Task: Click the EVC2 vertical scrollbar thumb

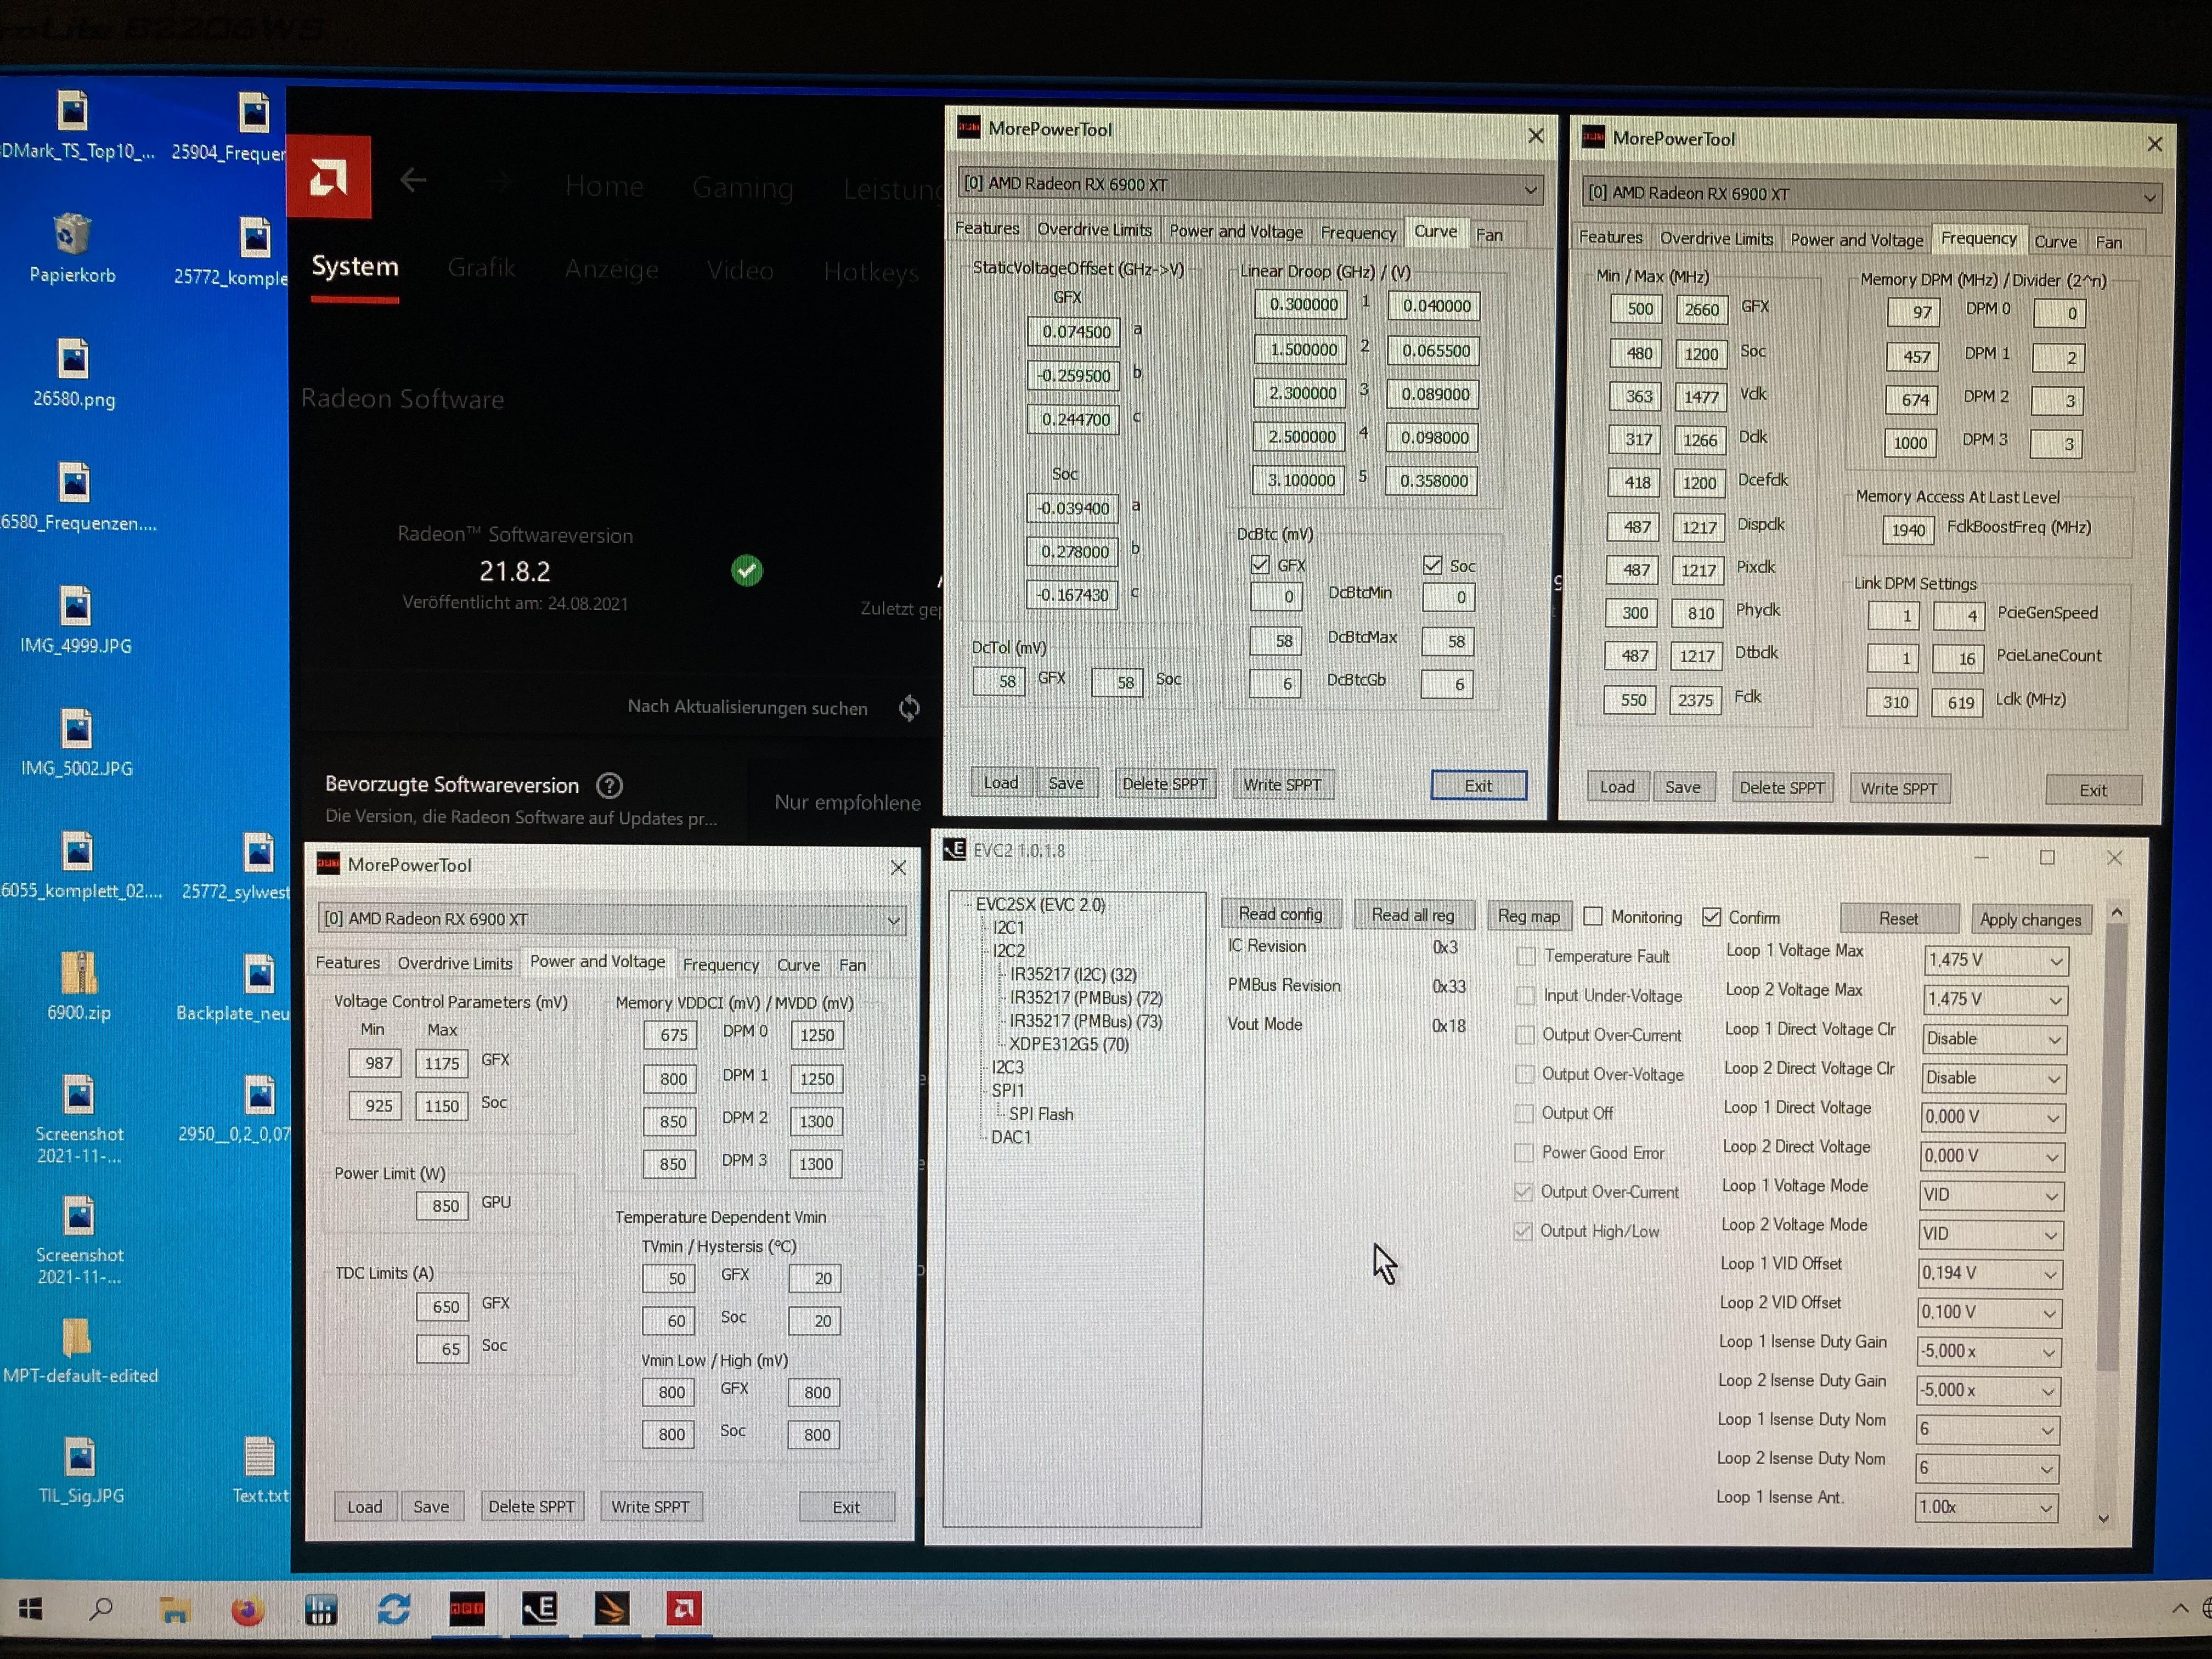Action: point(2109,1145)
